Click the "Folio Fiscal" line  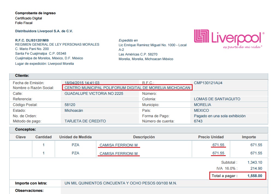pos(24,23)
